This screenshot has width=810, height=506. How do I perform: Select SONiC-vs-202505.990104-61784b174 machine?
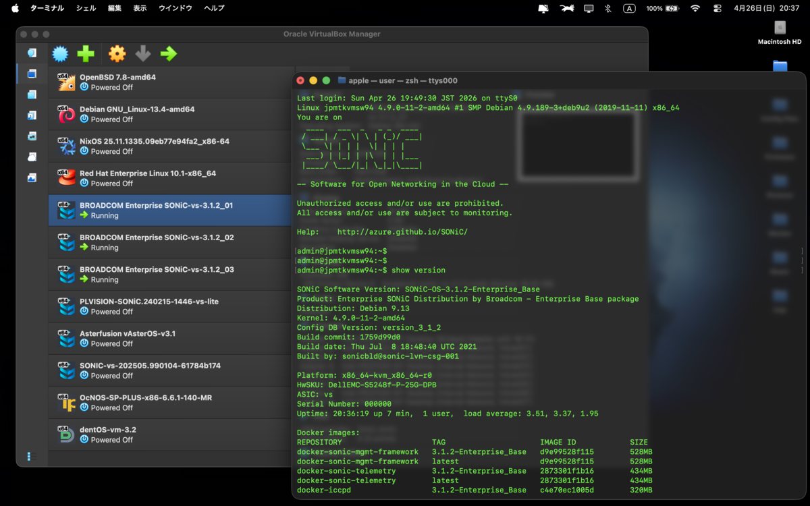pyautogui.click(x=171, y=370)
